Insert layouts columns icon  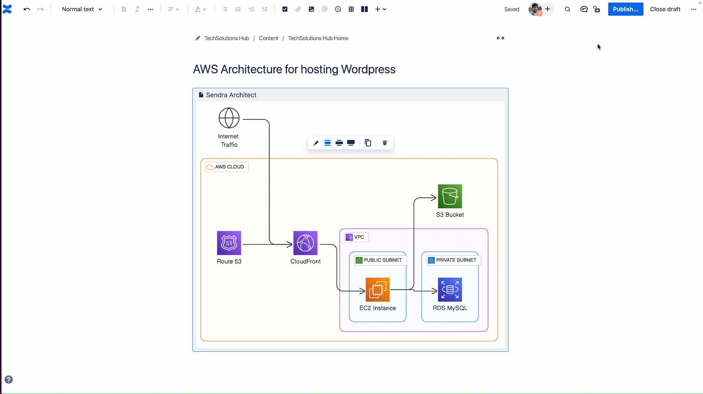[x=364, y=9]
